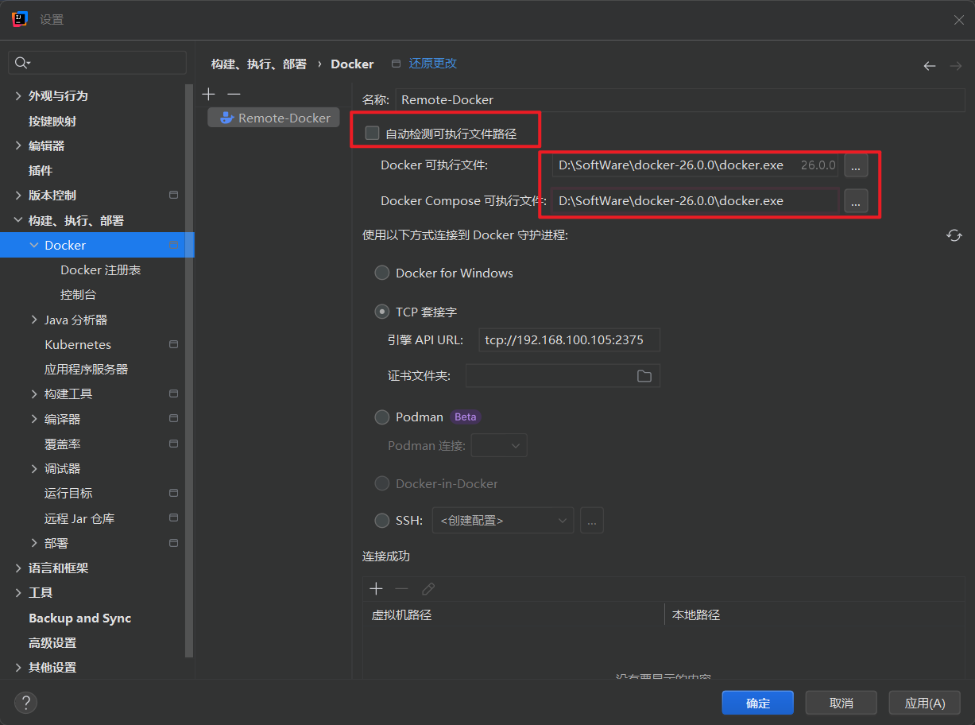Viewport: 975px width, 725px height.
Task: Click project-level icon beside 编译器
Action: tap(173, 418)
